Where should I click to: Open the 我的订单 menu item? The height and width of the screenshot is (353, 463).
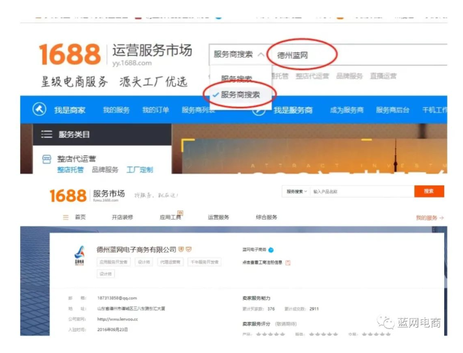point(155,110)
